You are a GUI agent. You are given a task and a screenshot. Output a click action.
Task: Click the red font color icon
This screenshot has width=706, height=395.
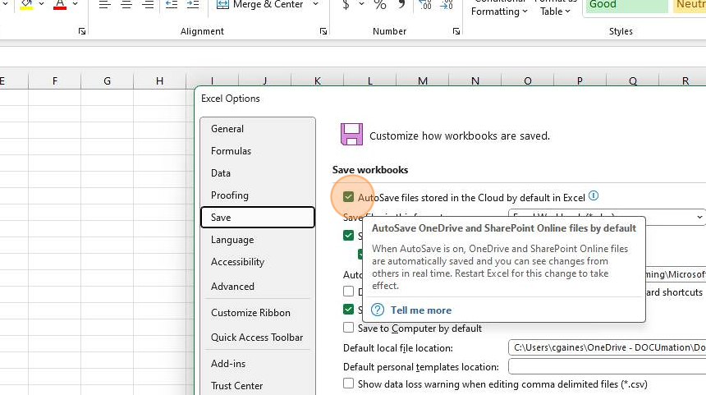(60, 5)
